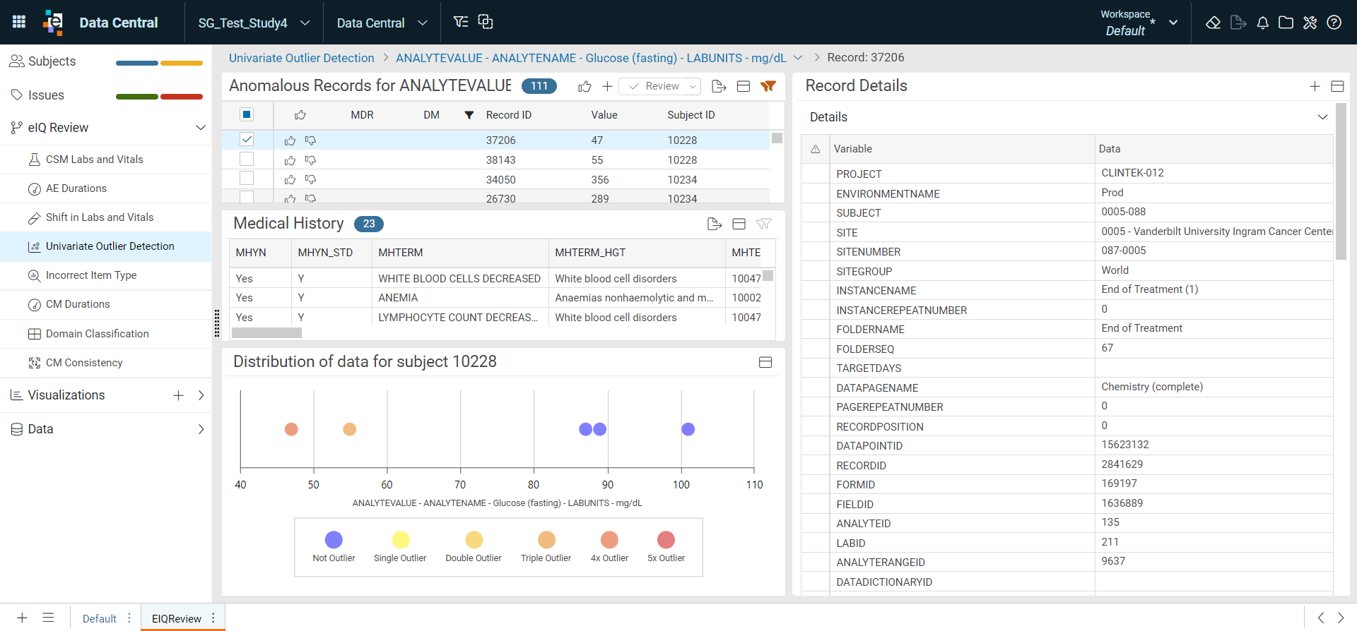The image size is (1357, 631).
Task: Collapse the Details section chevron
Action: coord(1322,117)
